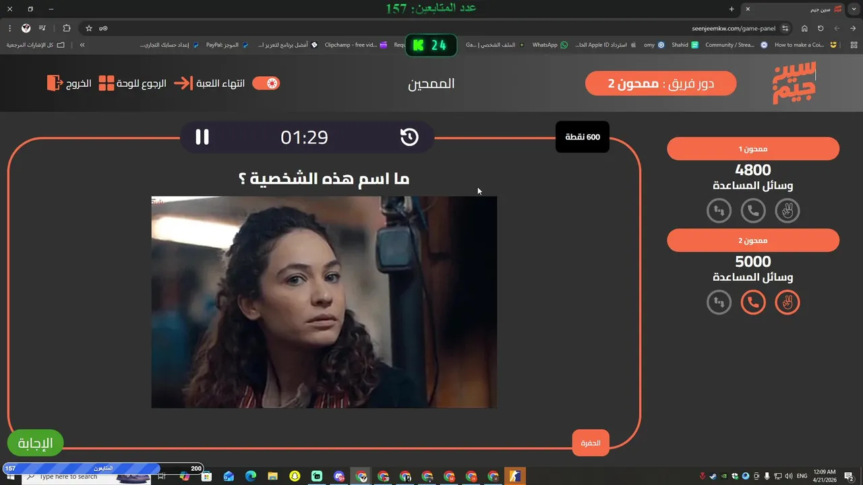Select the ممحون 2 team label
The image size is (863, 485).
[753, 240]
